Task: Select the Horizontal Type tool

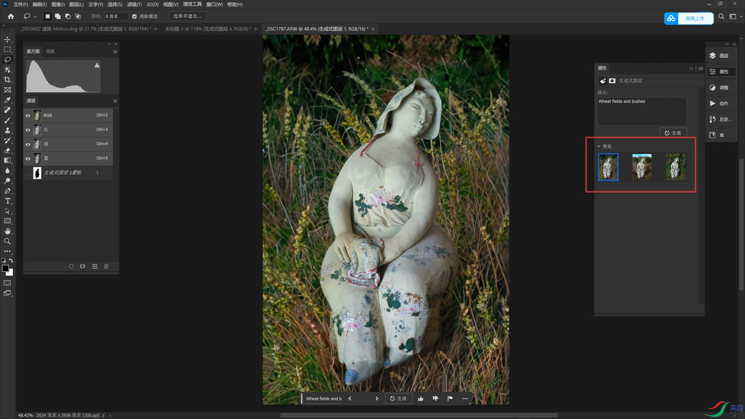Action: (x=7, y=201)
